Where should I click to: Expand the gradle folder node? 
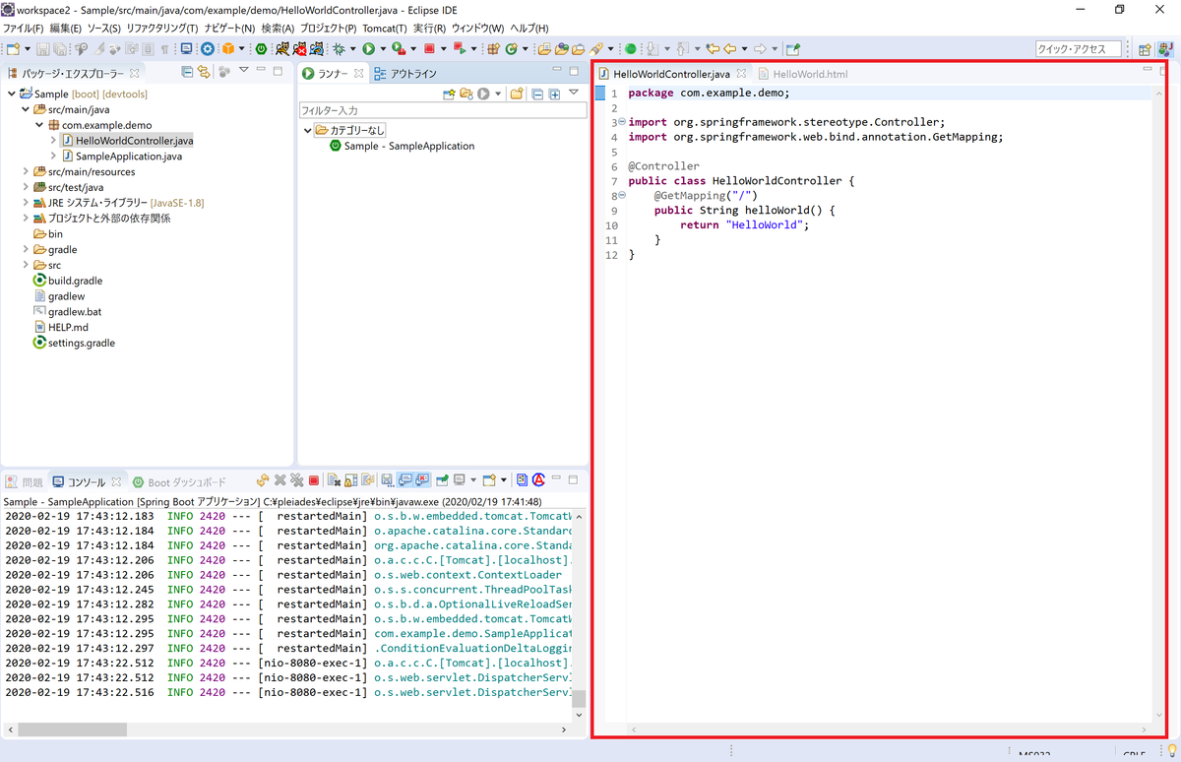pyautogui.click(x=26, y=249)
